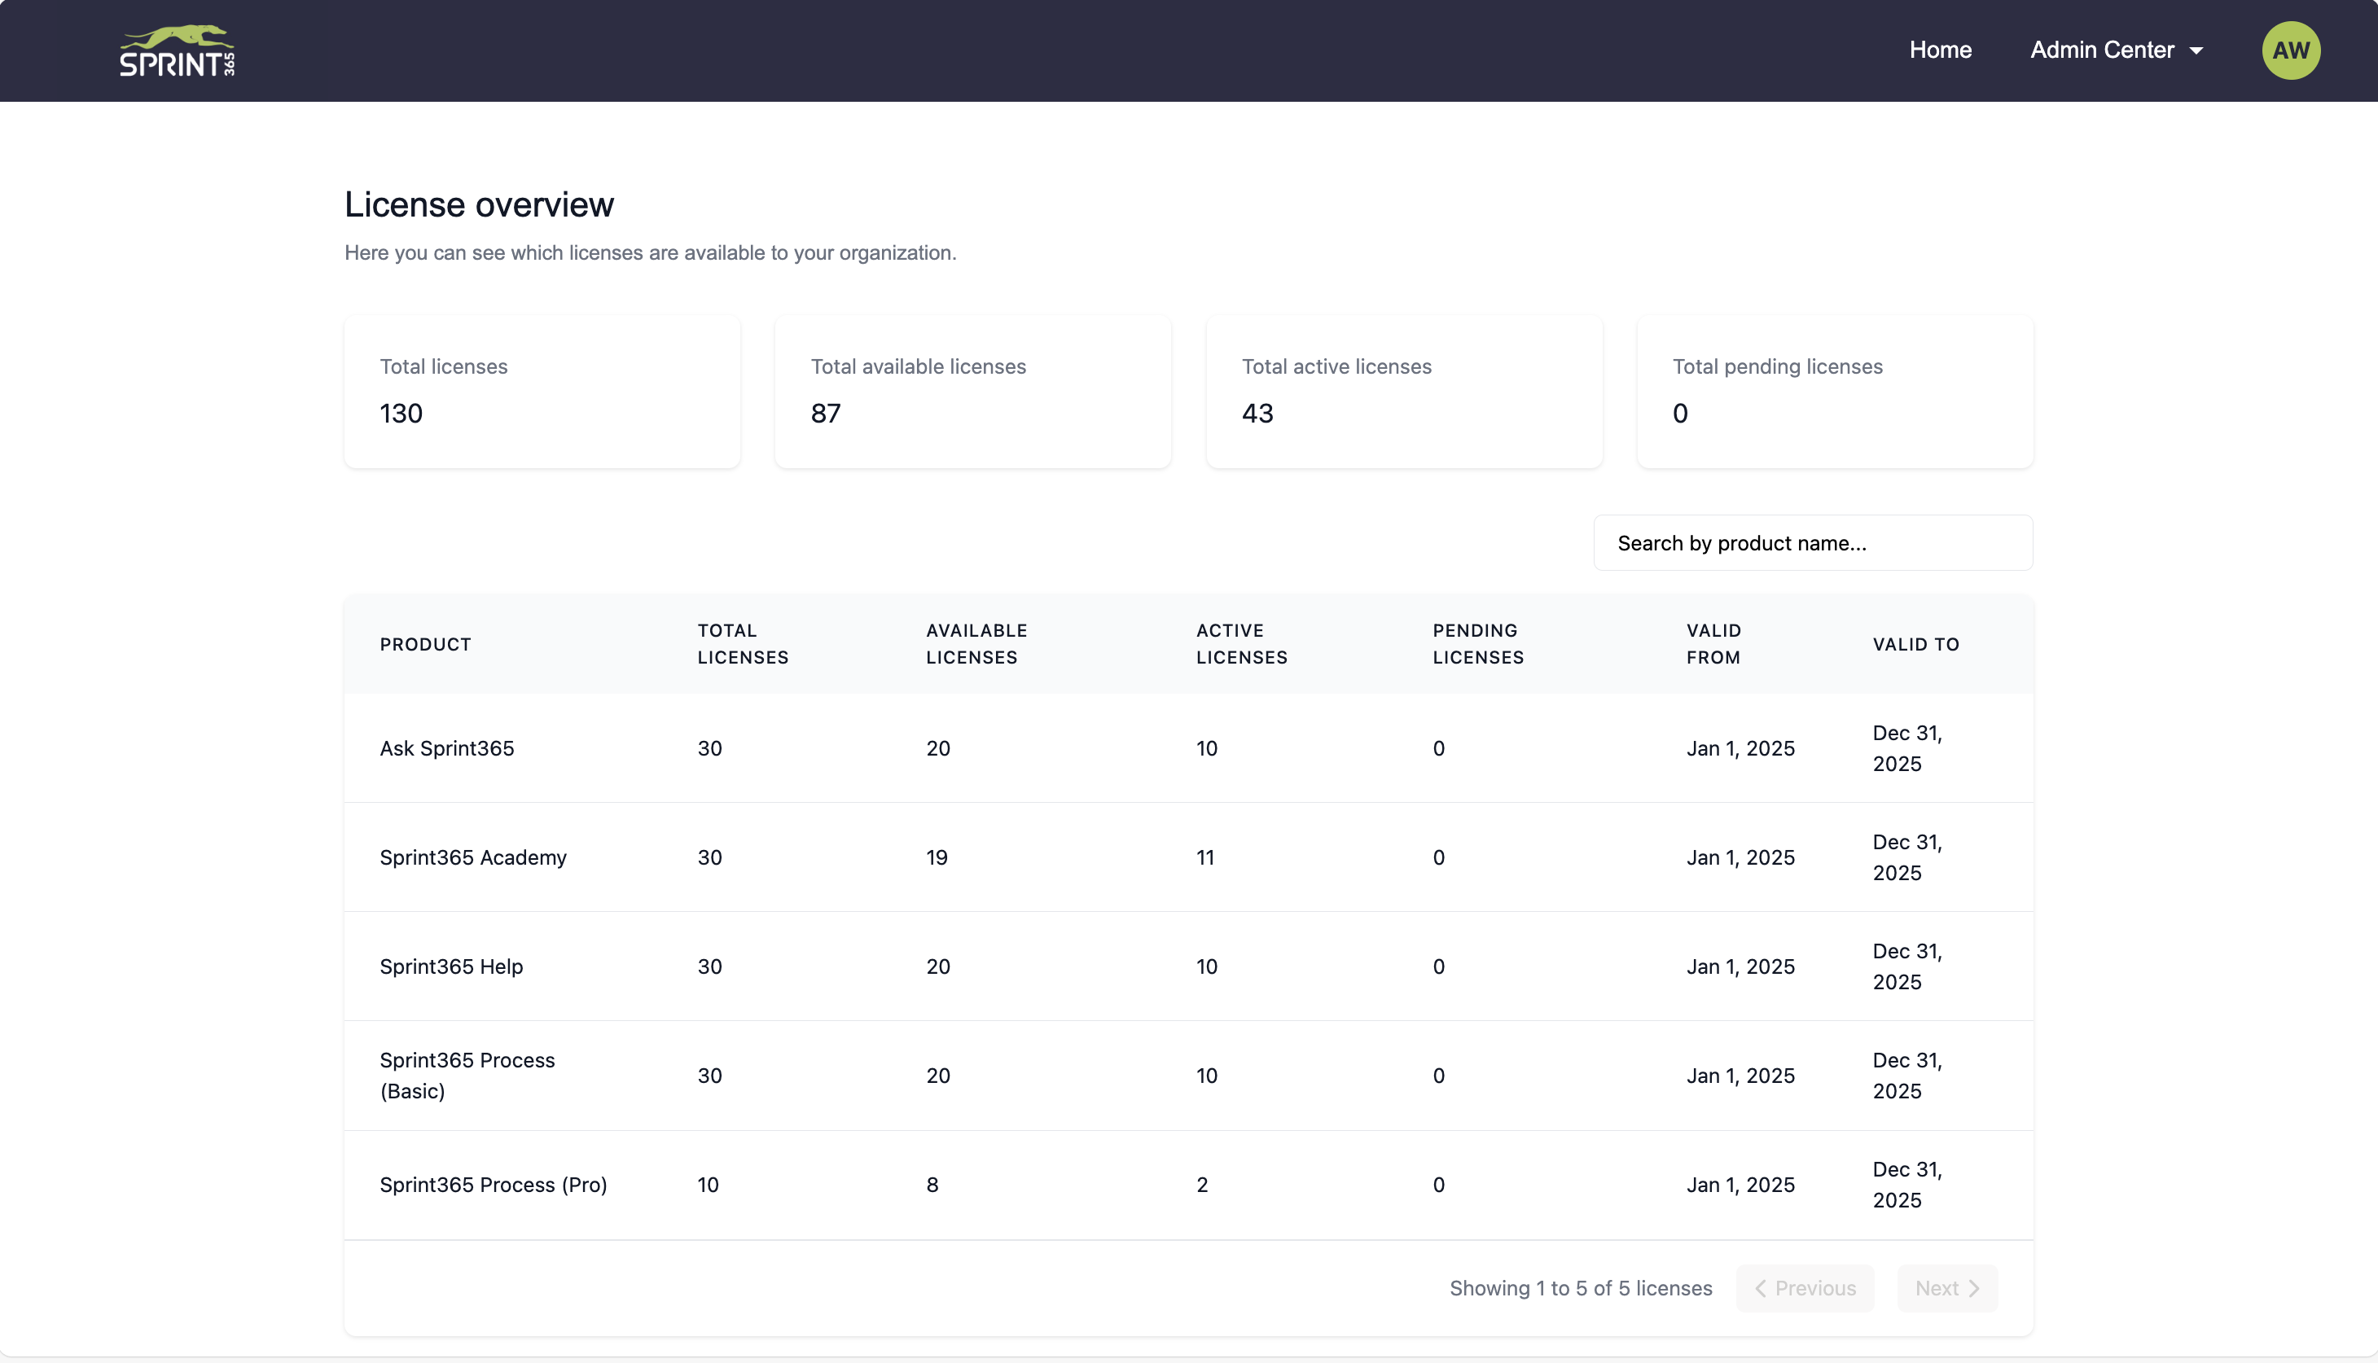2378x1363 pixels.
Task: Click Valid to date in Sprint365 Help row
Action: coord(1907,967)
